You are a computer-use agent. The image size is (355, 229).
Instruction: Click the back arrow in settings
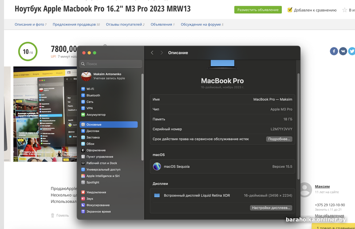(152, 53)
